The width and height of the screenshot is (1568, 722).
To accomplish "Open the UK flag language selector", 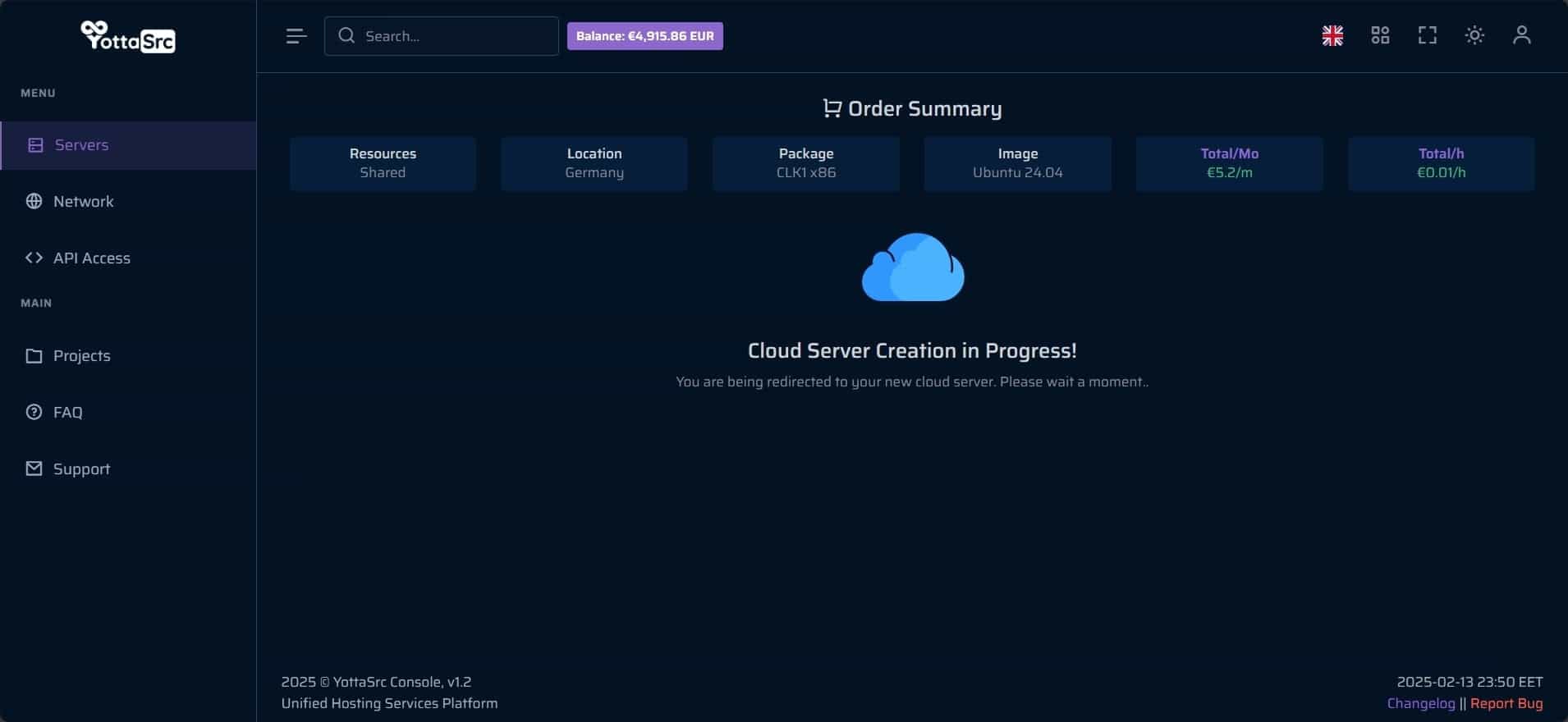I will coord(1332,35).
